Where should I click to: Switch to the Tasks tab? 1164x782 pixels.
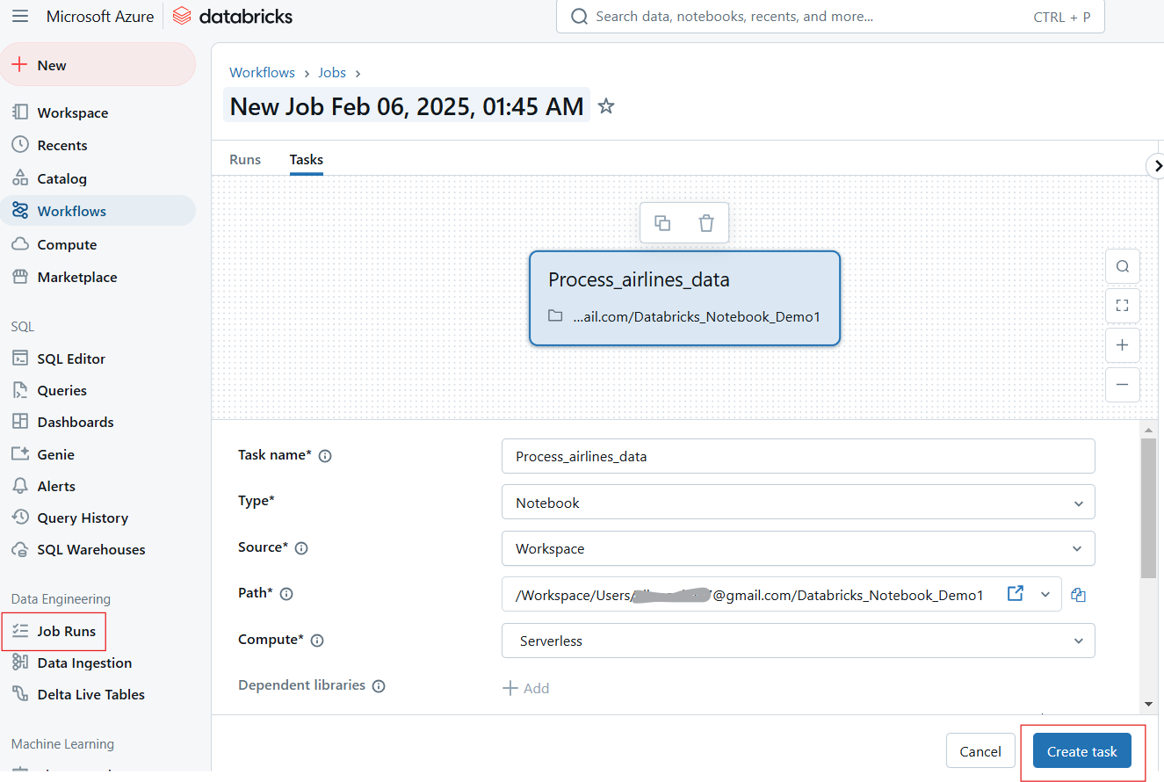pyautogui.click(x=307, y=159)
